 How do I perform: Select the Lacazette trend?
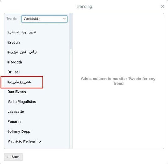(16, 112)
